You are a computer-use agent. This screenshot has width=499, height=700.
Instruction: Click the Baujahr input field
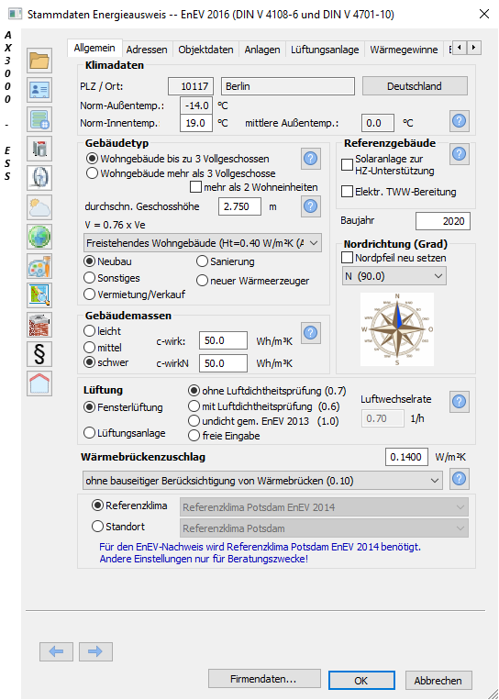[x=443, y=221]
